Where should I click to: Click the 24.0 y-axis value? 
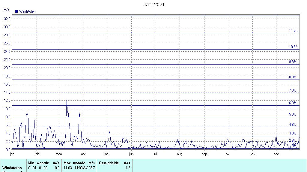(x=7, y=52)
